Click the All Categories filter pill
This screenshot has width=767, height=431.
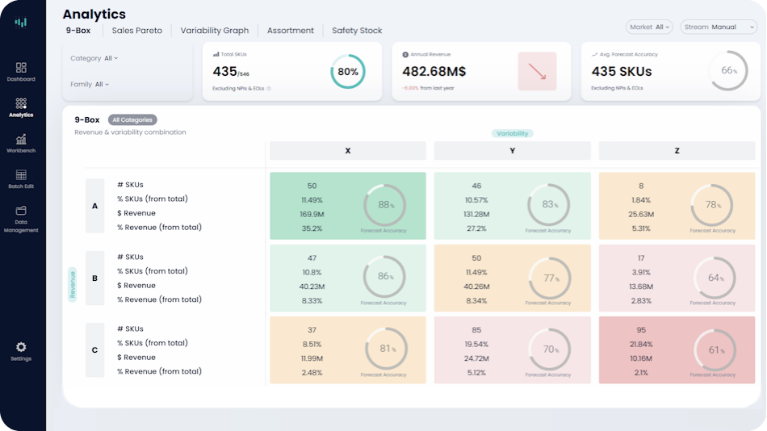point(132,120)
